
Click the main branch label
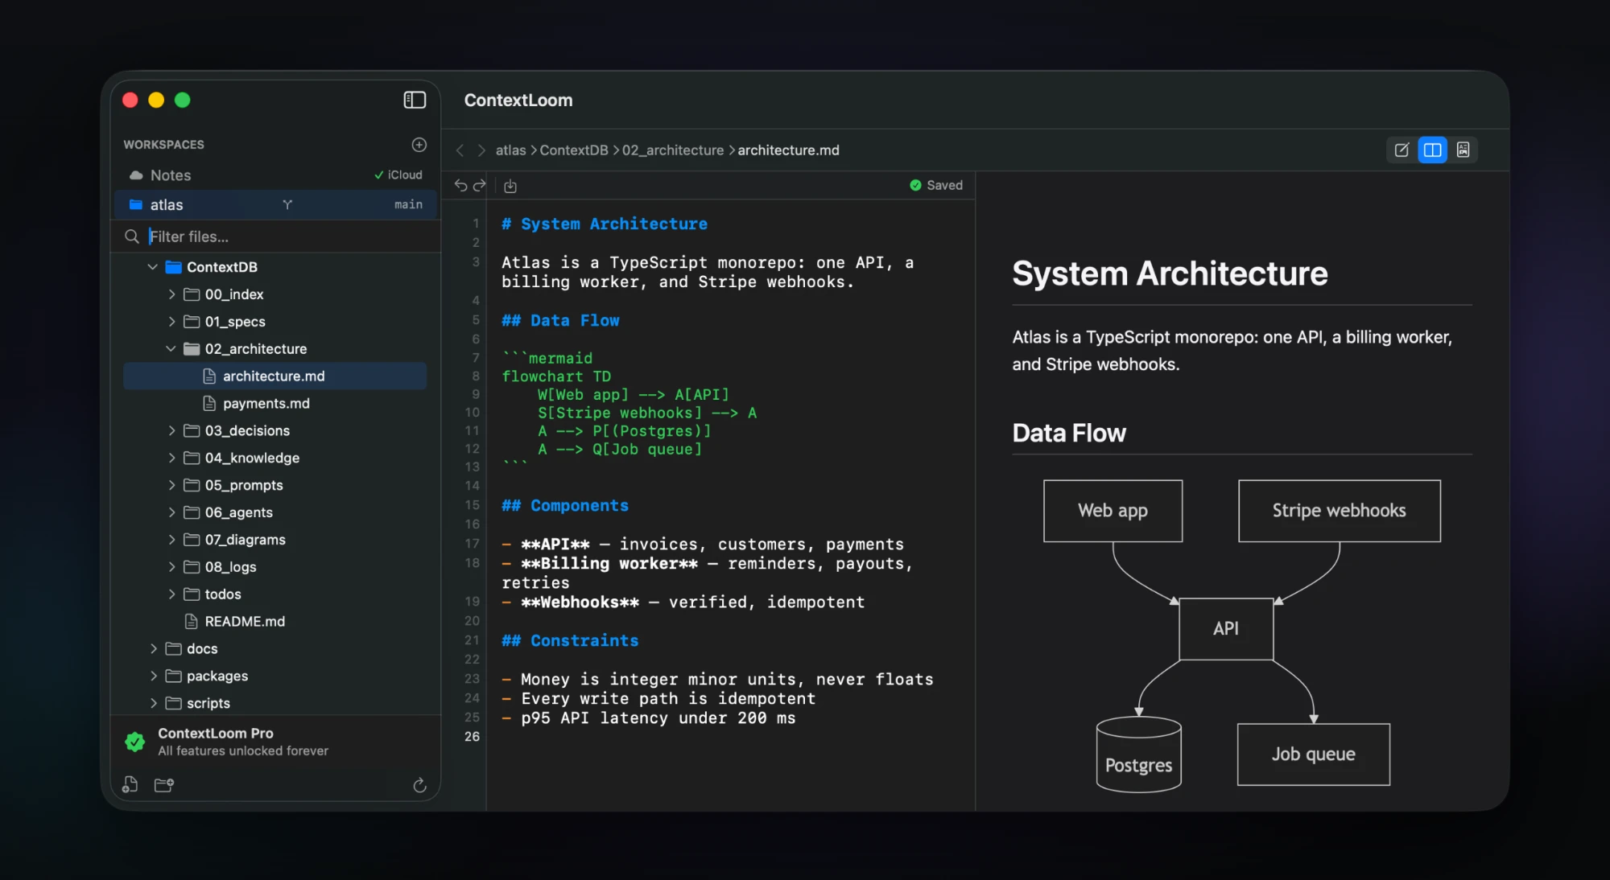coord(408,205)
